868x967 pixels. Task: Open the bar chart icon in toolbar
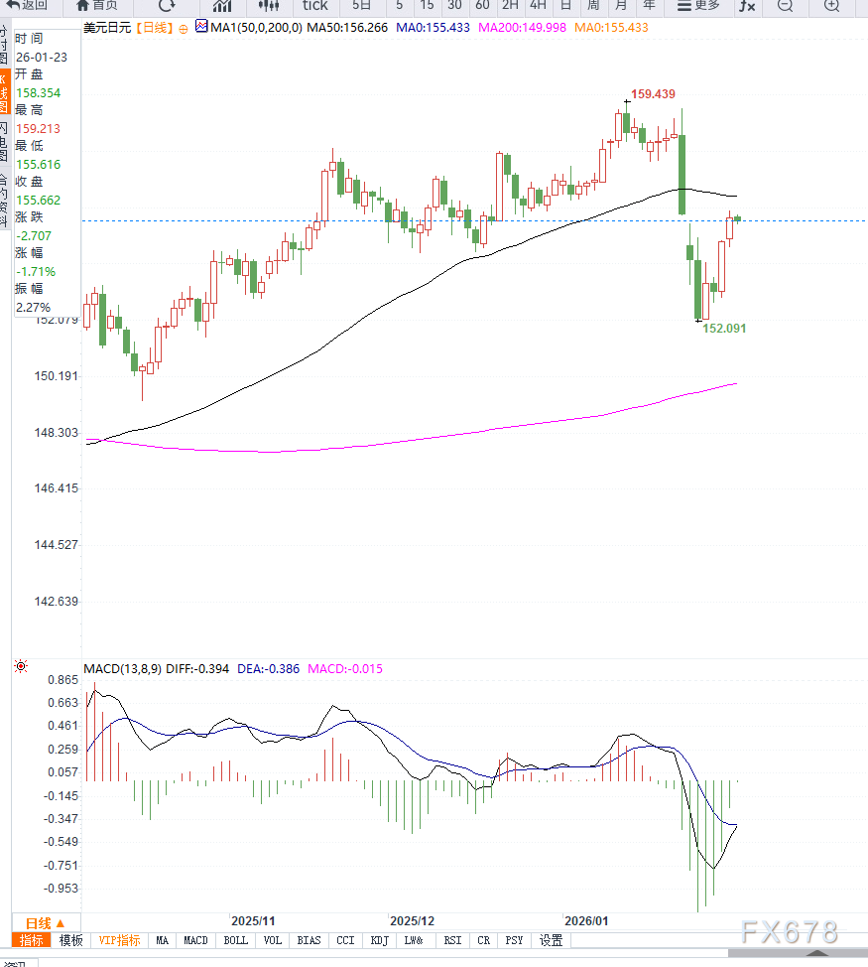pos(222,6)
